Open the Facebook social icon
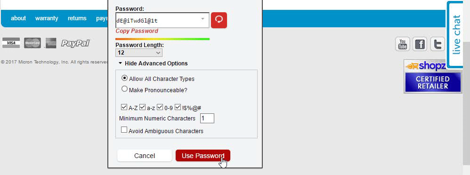470x175 pixels. [x=420, y=44]
